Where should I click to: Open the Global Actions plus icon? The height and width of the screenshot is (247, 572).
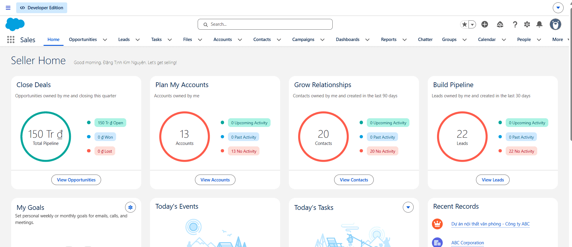pos(485,24)
